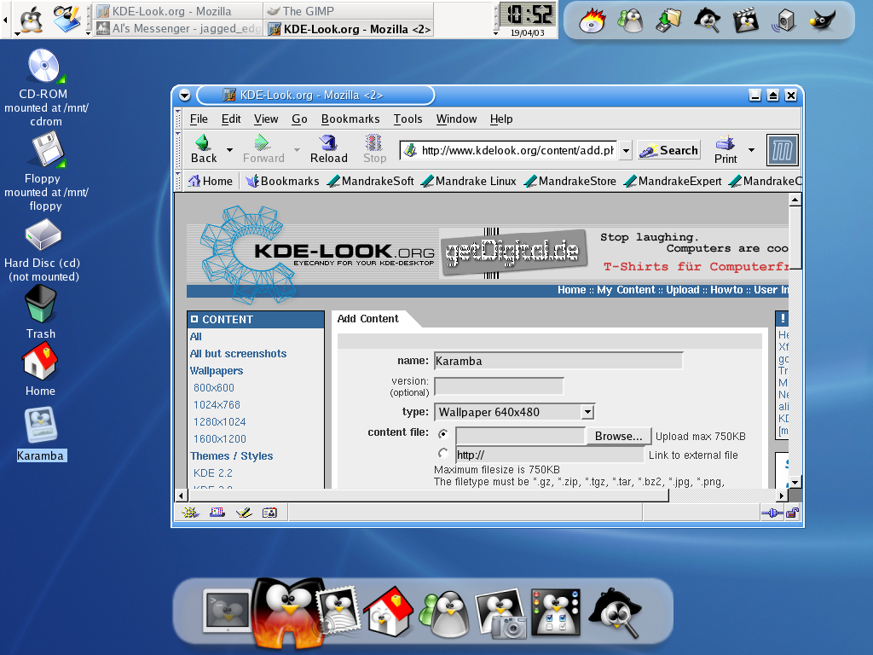Click the Search button
The height and width of the screenshot is (655, 873).
668,150
